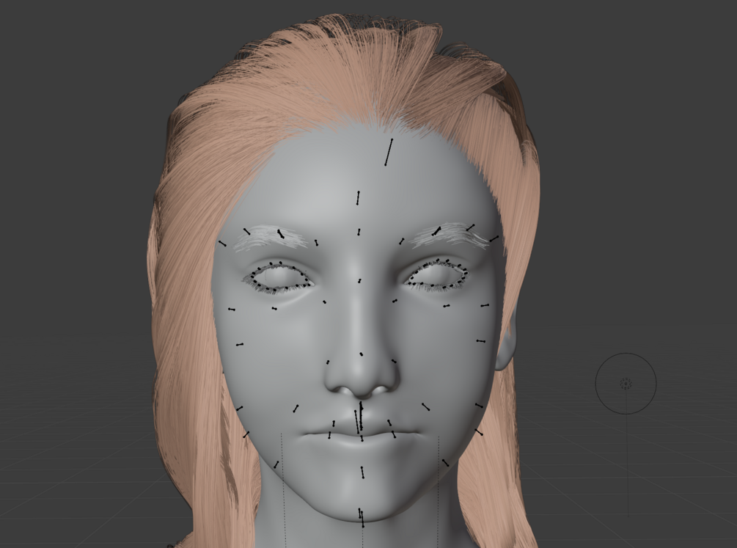The width and height of the screenshot is (737, 548).
Task: Select the nose bridge bone between the eyes
Action: [359, 281]
